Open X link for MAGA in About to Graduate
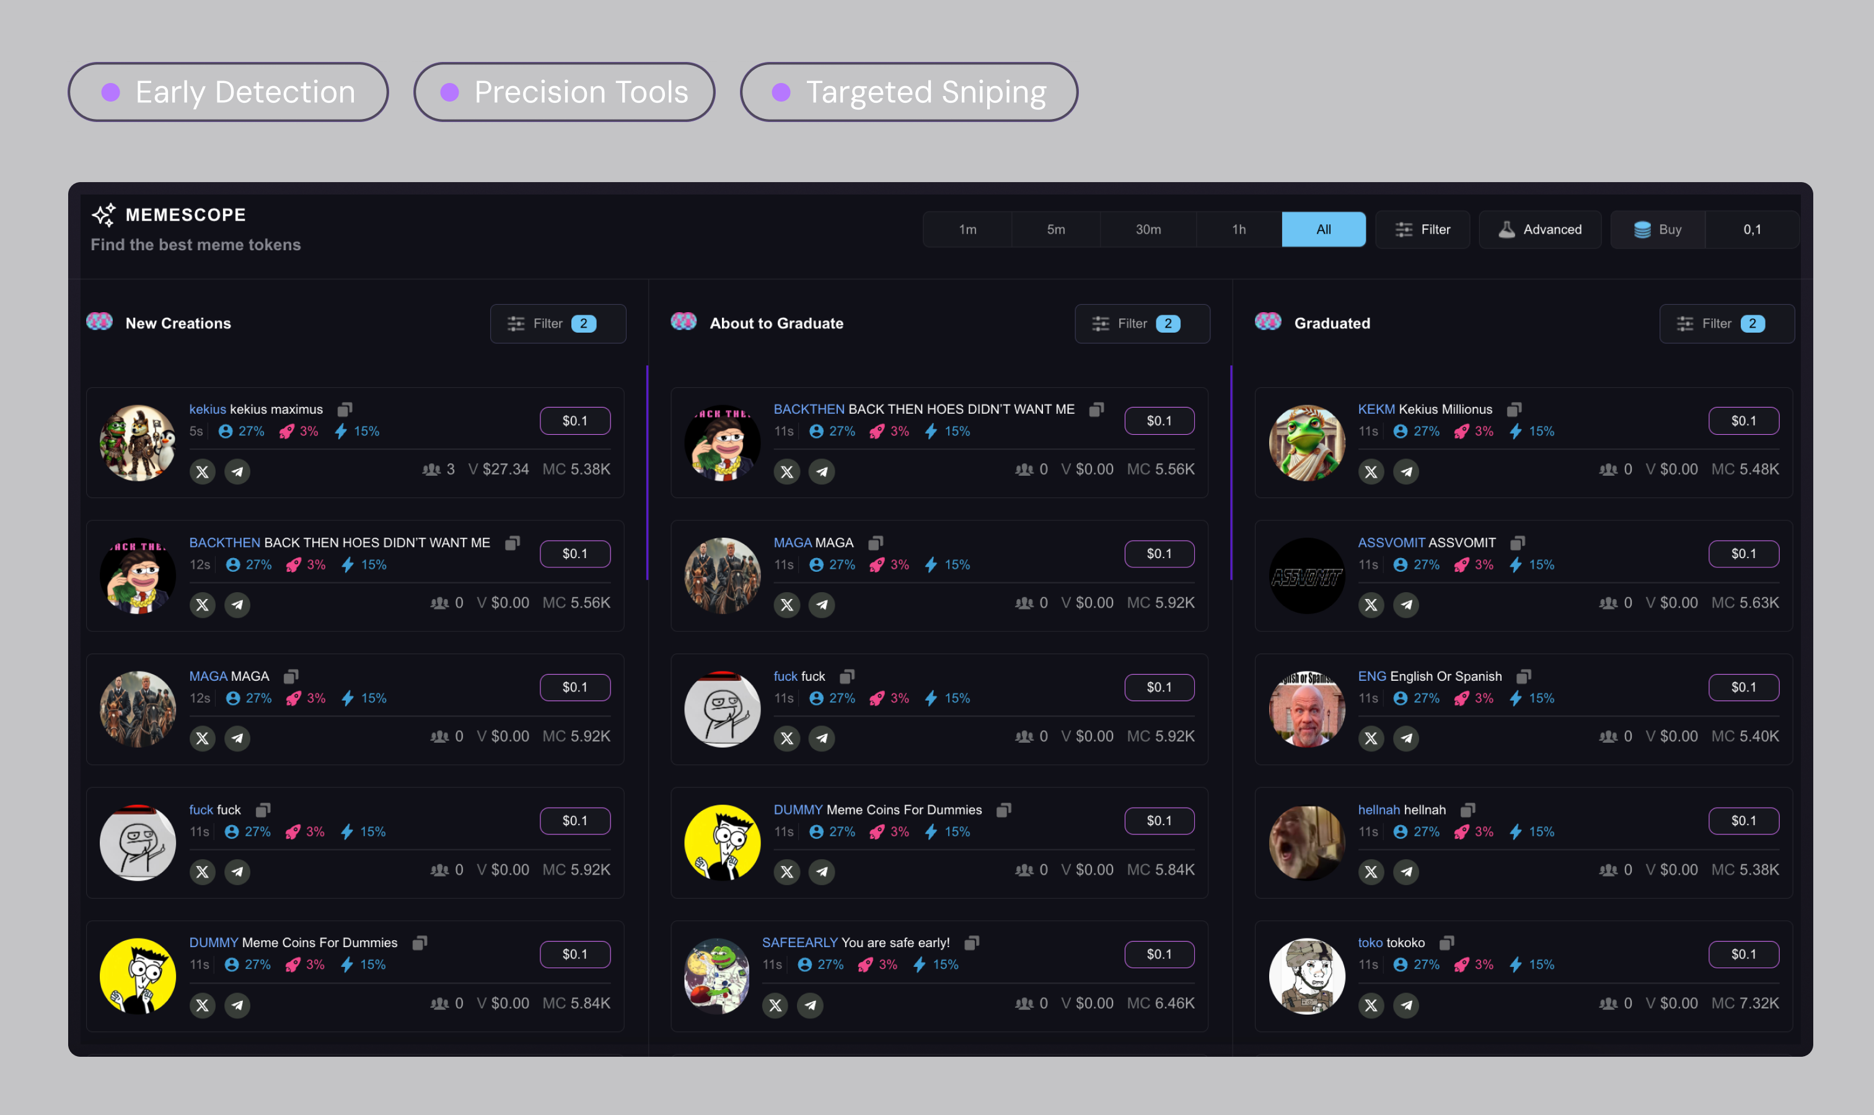 [x=786, y=605]
